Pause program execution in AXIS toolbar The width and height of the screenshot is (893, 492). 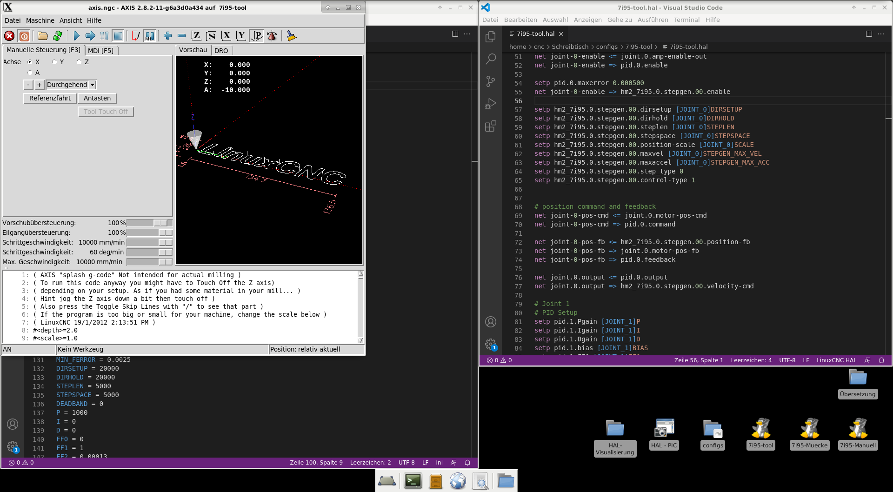[105, 36]
